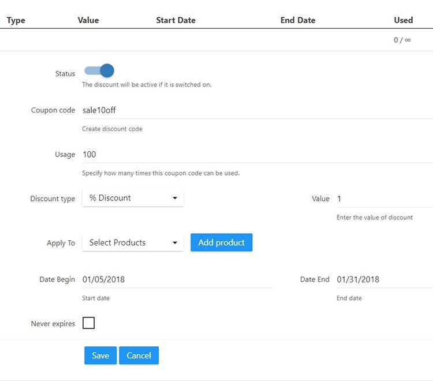Open the Discount type dropdown
Image resolution: width=433 pixels, height=381 pixels.
[x=133, y=198]
